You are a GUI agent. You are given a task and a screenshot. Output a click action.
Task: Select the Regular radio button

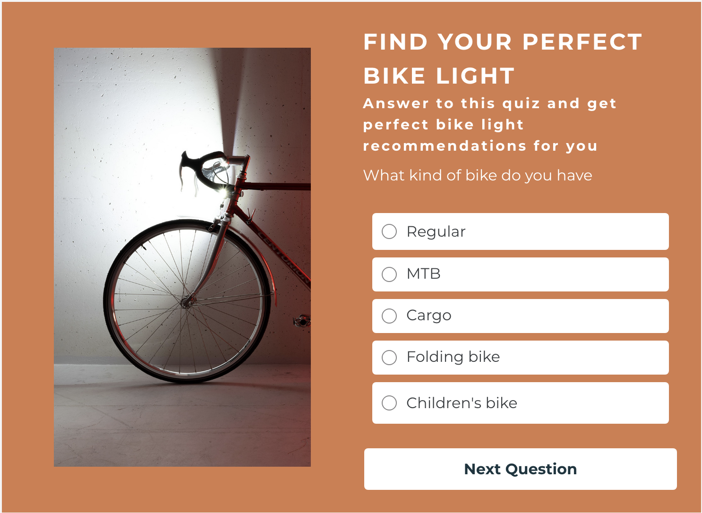(389, 231)
